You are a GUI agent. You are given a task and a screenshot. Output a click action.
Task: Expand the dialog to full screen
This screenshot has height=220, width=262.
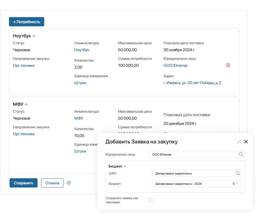tap(239, 142)
